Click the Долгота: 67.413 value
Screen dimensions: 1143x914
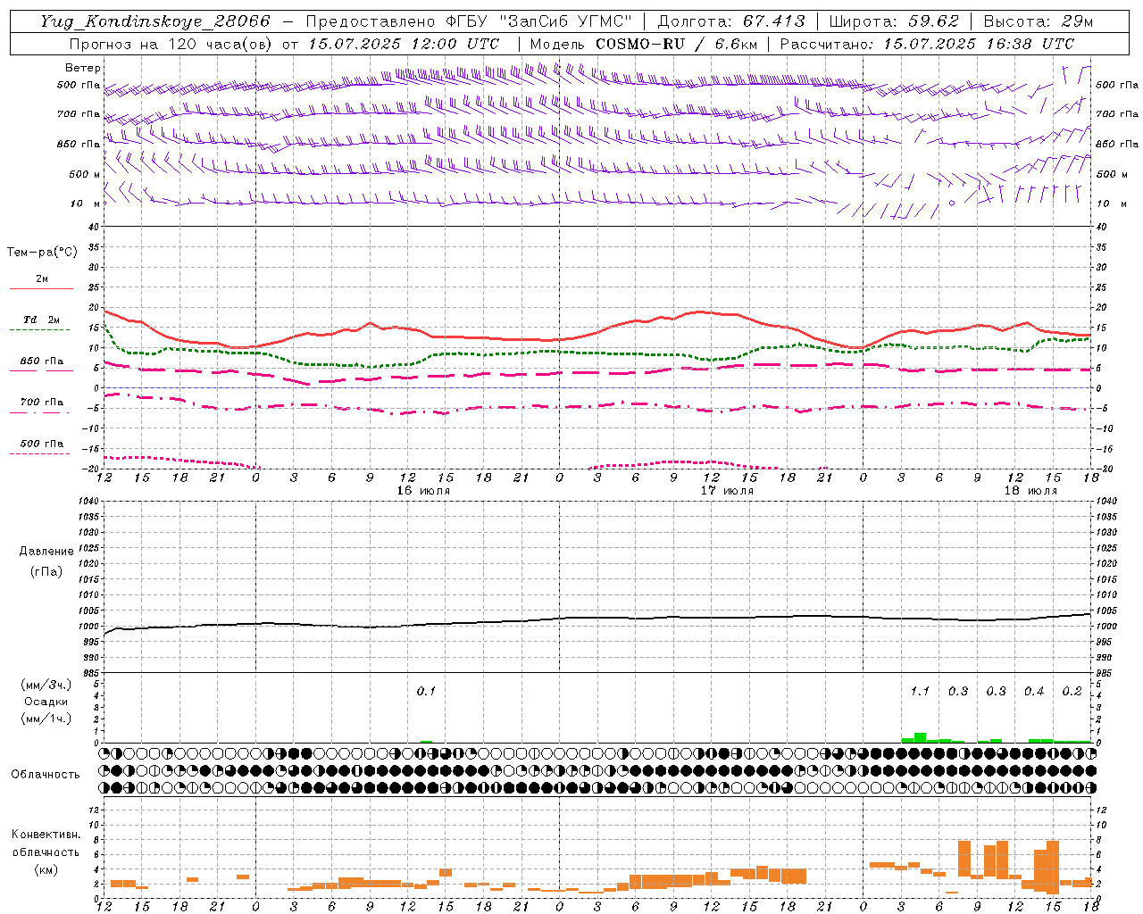coord(731,21)
